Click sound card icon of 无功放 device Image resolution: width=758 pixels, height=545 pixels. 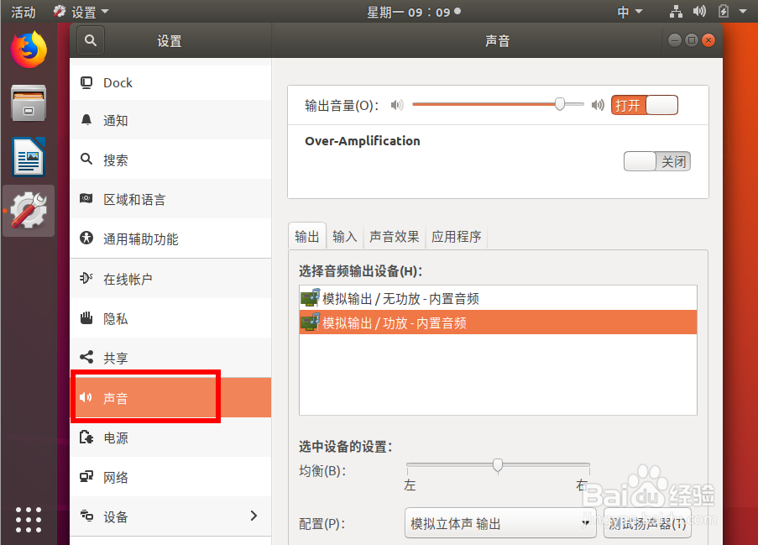tap(310, 298)
